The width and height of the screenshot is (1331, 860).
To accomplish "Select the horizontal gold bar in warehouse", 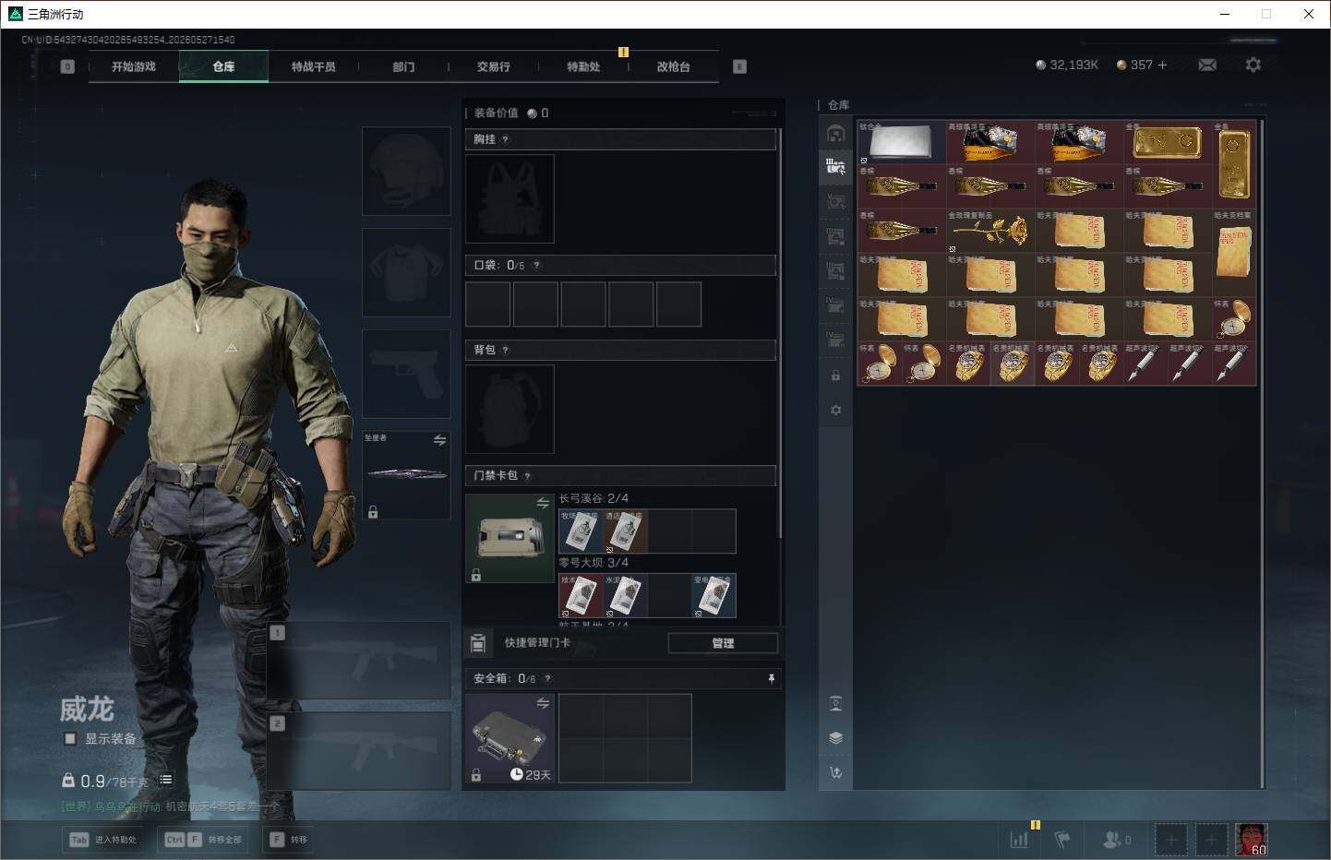I will click(1168, 142).
